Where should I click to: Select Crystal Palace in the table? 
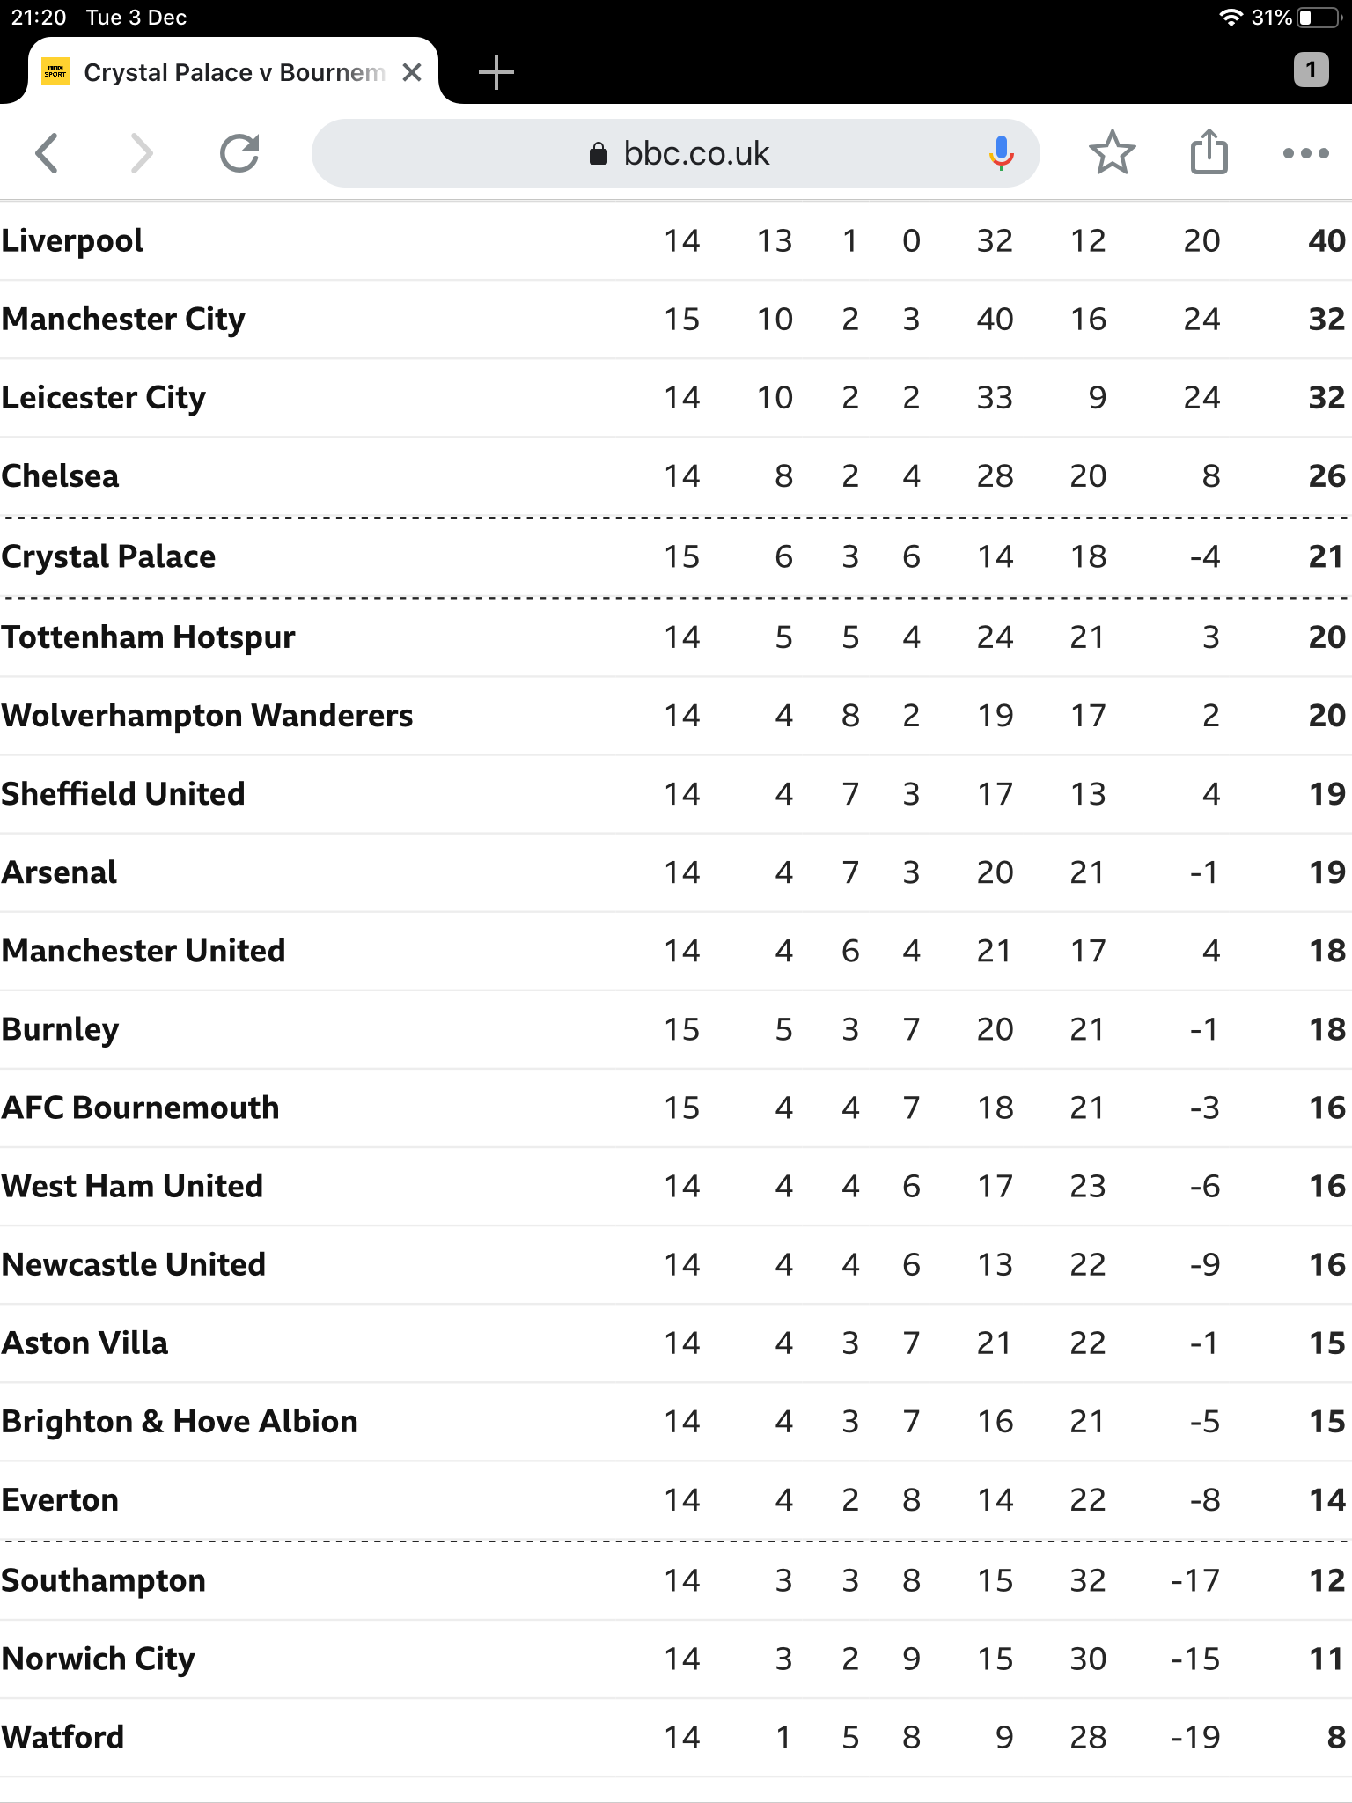pyautogui.click(x=108, y=557)
